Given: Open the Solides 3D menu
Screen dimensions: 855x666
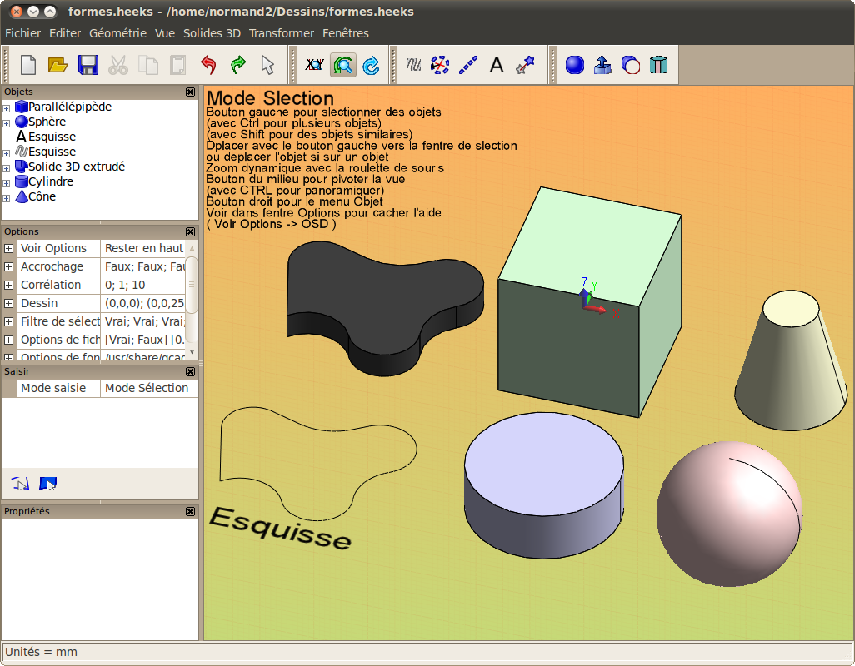Looking at the screenshot, I should pyautogui.click(x=212, y=33).
